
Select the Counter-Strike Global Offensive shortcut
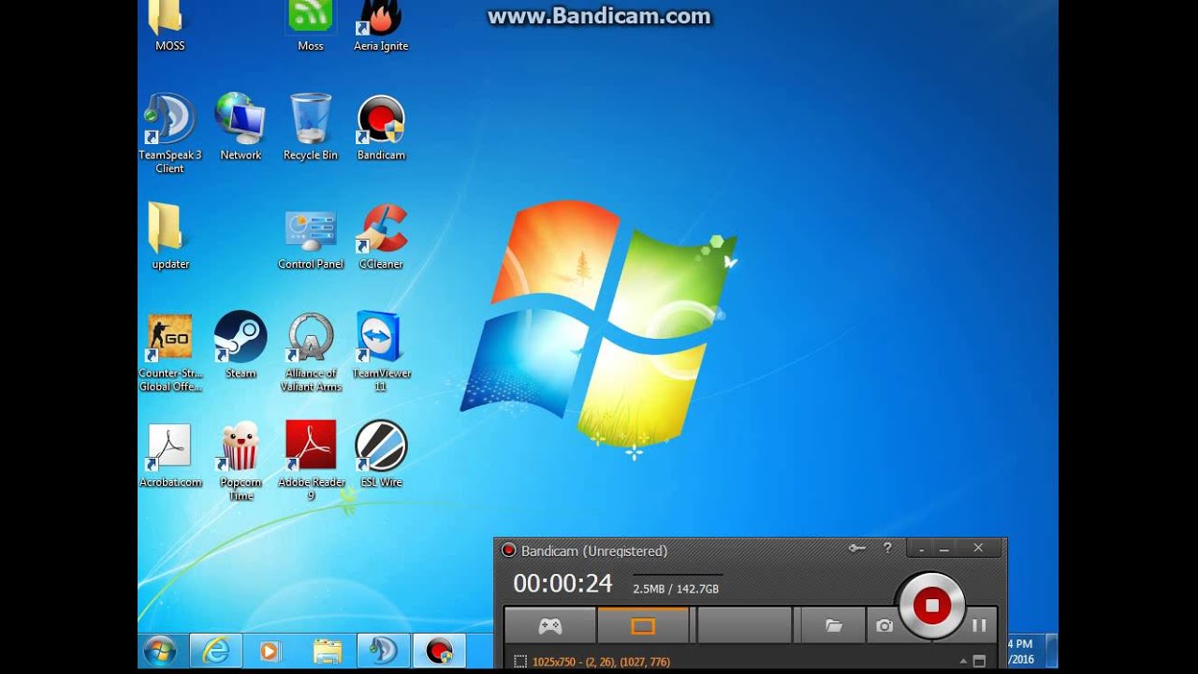click(x=170, y=352)
